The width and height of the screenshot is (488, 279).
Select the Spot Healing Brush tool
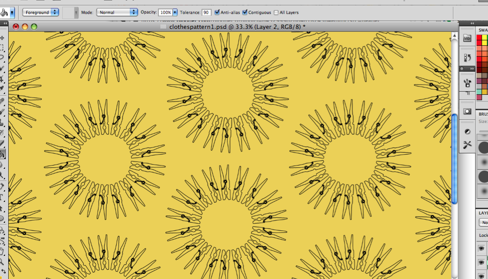click(x=2, y=102)
